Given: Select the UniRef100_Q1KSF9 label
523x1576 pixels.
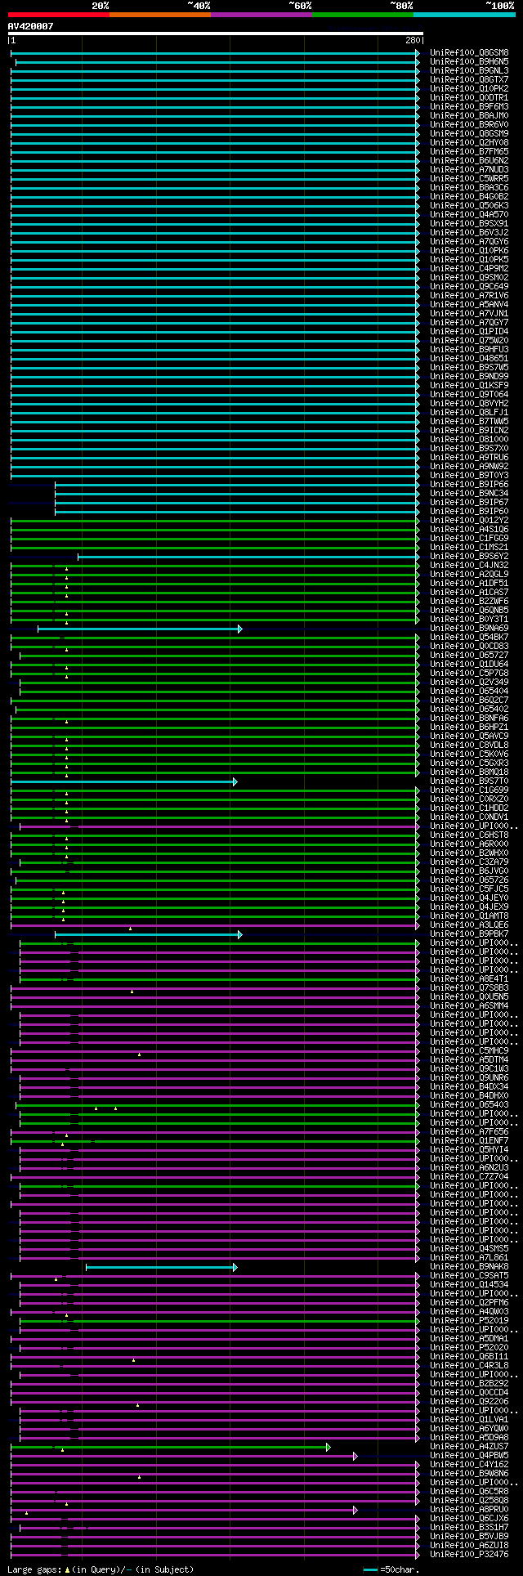Looking at the screenshot, I should point(469,385).
